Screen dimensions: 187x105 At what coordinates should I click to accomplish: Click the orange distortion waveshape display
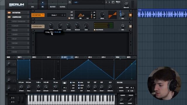(112, 15)
